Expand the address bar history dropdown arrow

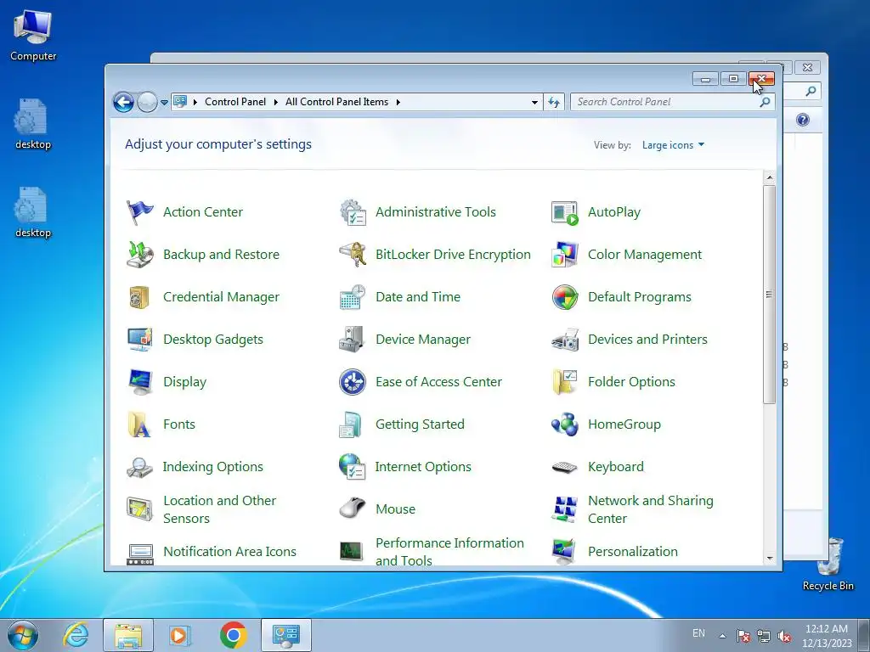click(x=534, y=102)
